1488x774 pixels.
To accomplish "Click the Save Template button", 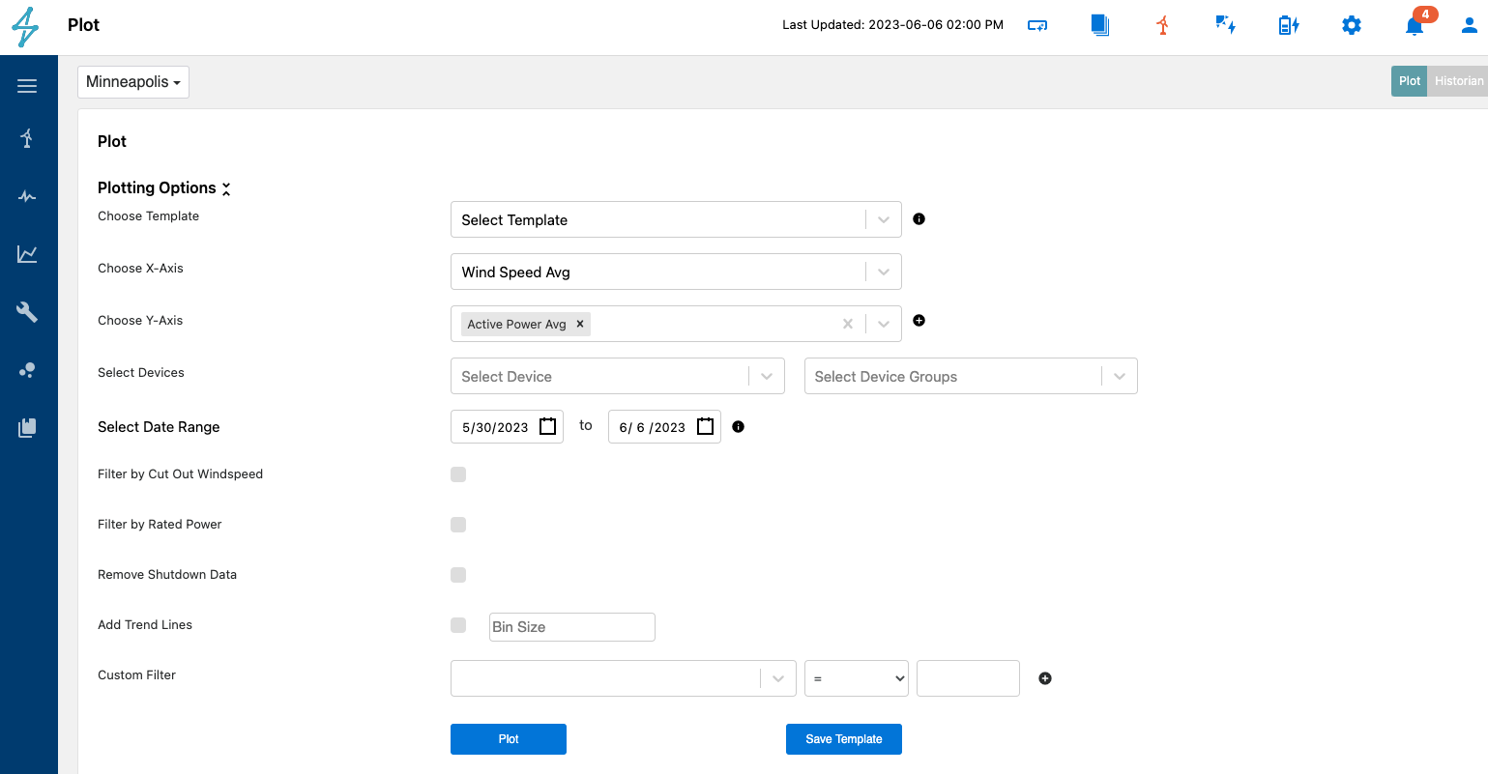I will click(x=843, y=739).
